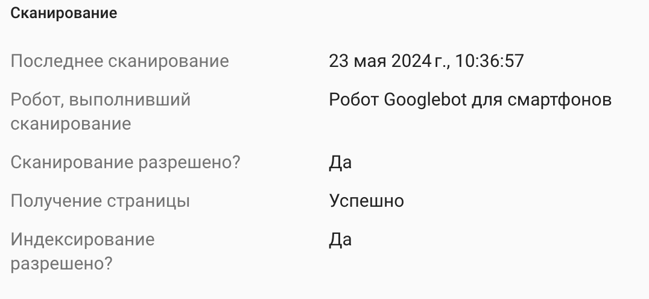Select the "Сканирование разрешено?" label
Screen dimensions: 649x299
click(x=125, y=163)
